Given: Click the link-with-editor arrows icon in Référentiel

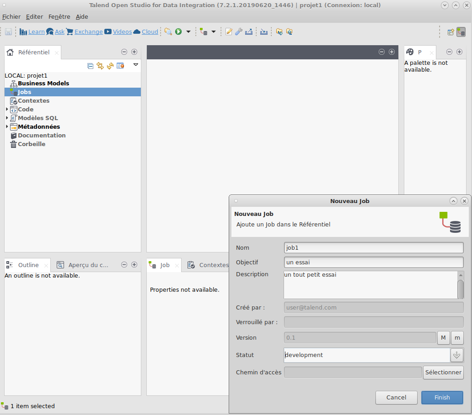Looking at the screenshot, I should point(100,66).
